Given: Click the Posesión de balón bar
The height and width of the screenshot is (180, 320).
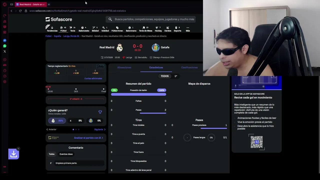Looking at the screenshot, I should tap(138, 94).
